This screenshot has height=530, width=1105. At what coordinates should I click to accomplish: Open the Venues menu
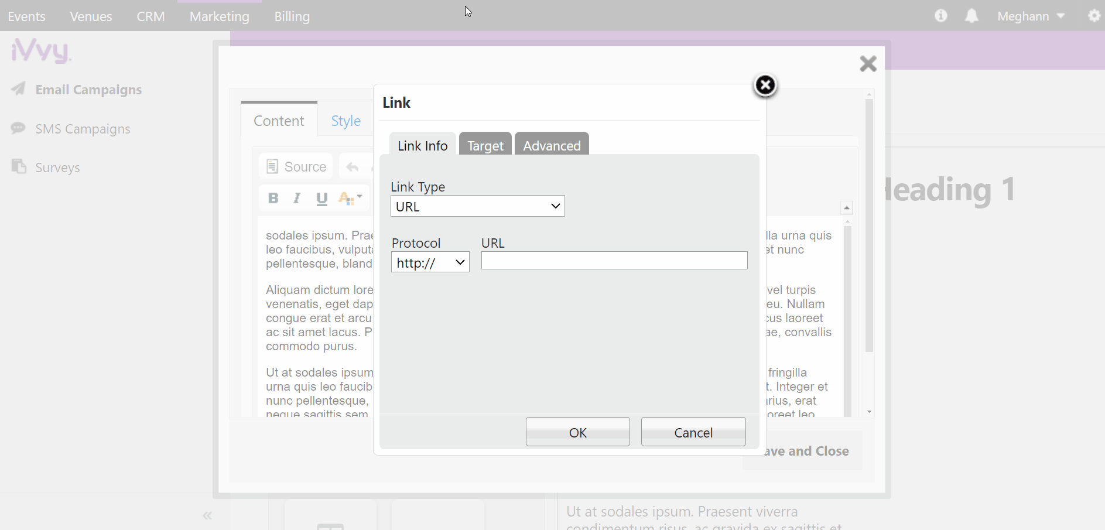91,16
